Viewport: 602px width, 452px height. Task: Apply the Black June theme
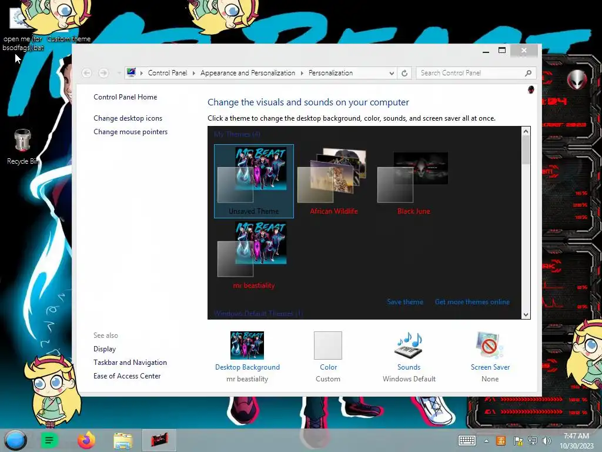(x=413, y=181)
